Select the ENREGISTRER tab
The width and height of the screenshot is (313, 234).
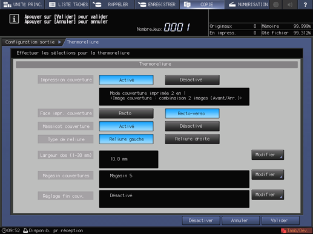[157, 4]
